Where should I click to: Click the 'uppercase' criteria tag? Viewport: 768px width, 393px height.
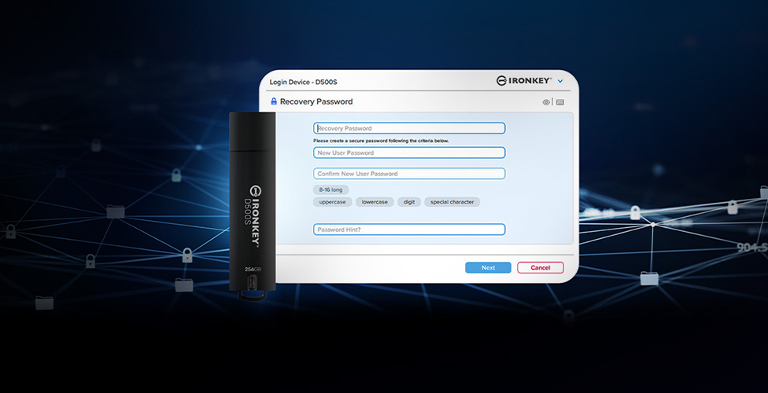333,202
